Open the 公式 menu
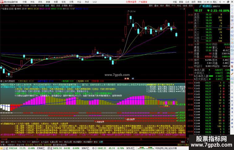The width and height of the screenshot is (234, 150). click(x=187, y=2)
